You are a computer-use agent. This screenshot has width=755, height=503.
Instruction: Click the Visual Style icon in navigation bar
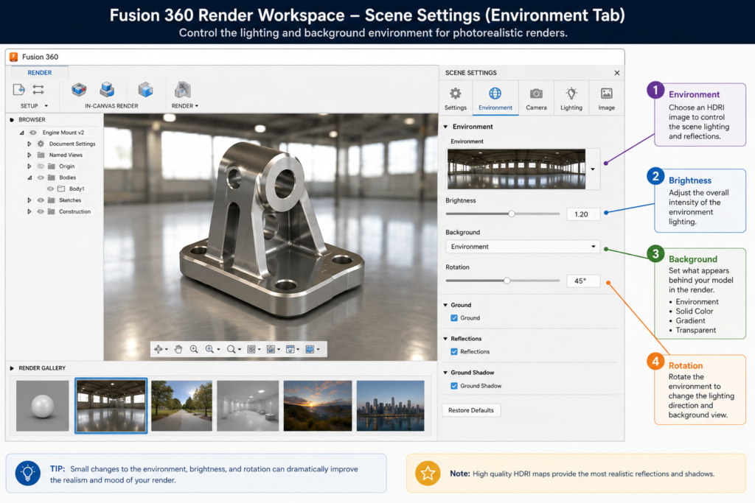271,349
